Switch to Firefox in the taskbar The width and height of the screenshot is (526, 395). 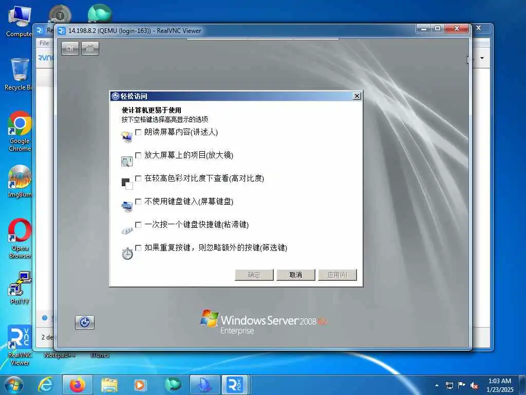tap(78, 385)
